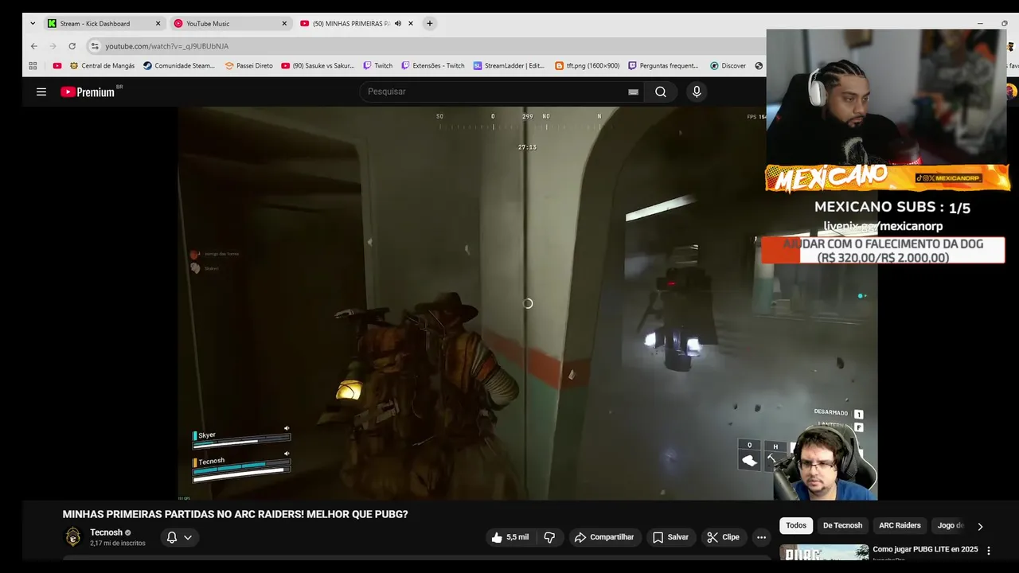Open Perguntas frequentes bookmark

click(663, 66)
